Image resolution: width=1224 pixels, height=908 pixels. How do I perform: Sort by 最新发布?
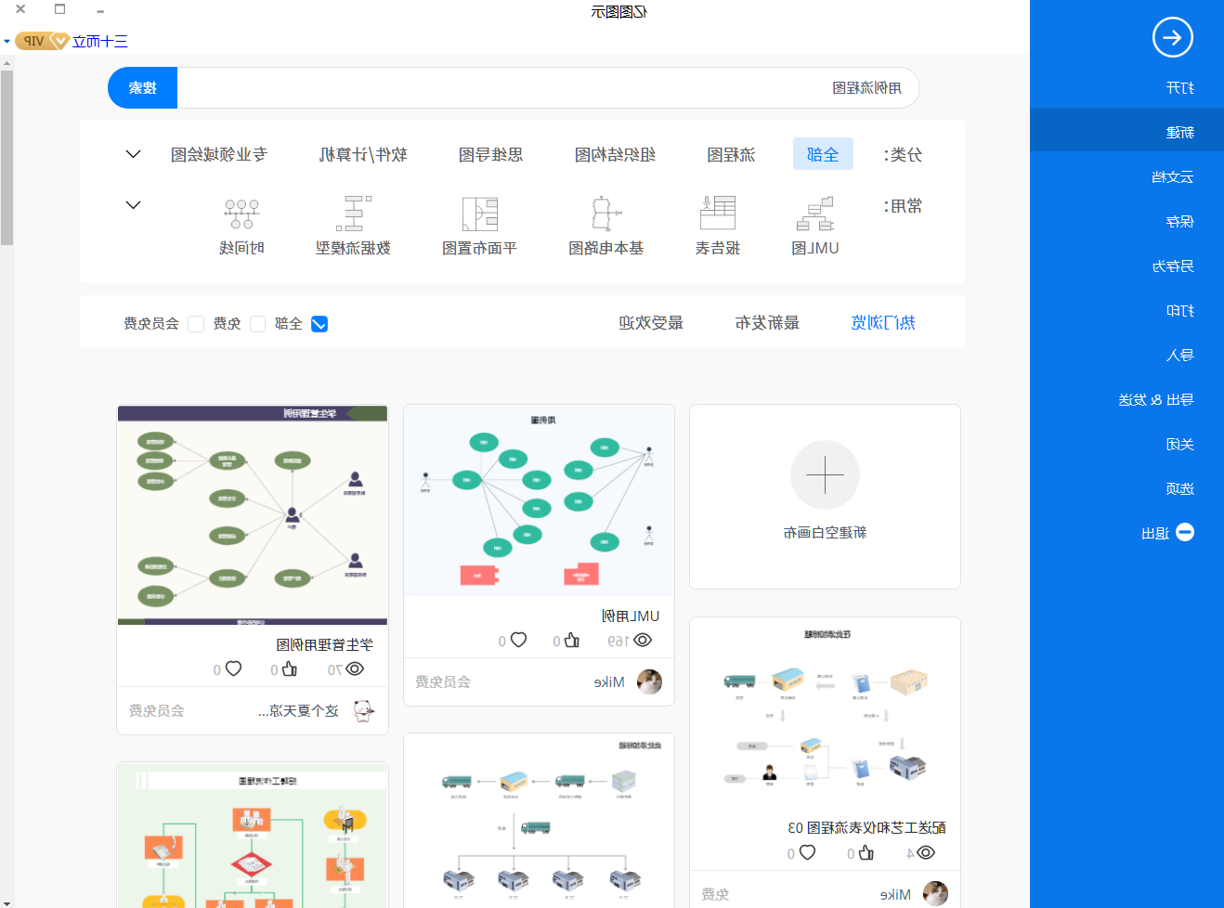(x=767, y=323)
